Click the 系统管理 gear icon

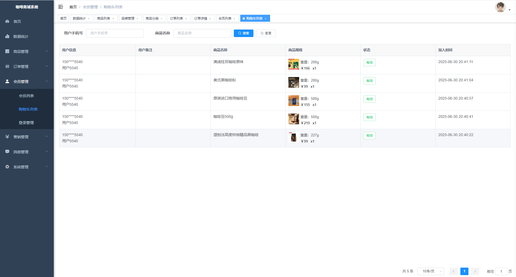click(x=7, y=167)
